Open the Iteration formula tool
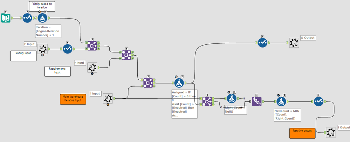 click(42, 18)
